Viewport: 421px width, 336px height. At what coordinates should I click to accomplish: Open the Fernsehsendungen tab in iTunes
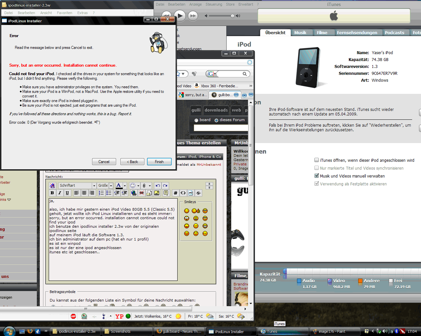pos(357,32)
